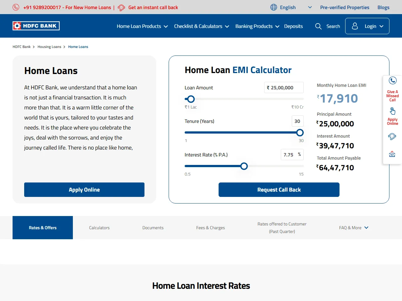Click the Apply Online button
The image size is (402, 301).
click(84, 190)
